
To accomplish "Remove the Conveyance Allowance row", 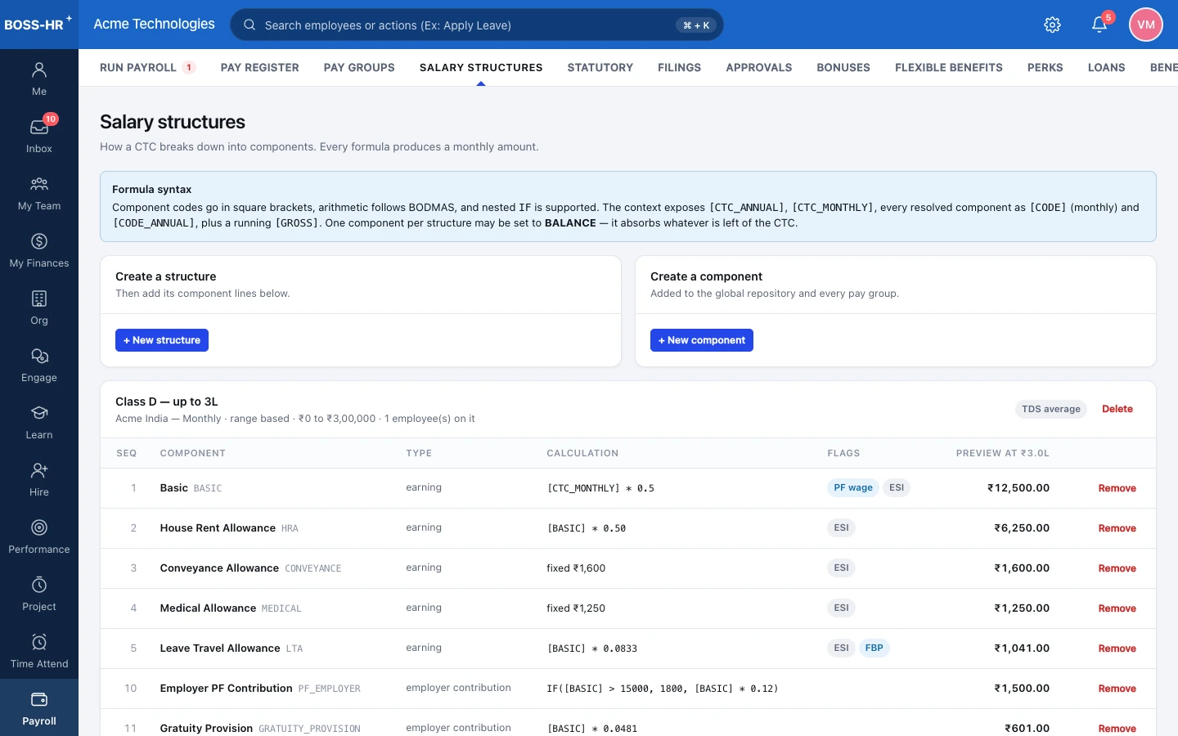I will coord(1117,568).
